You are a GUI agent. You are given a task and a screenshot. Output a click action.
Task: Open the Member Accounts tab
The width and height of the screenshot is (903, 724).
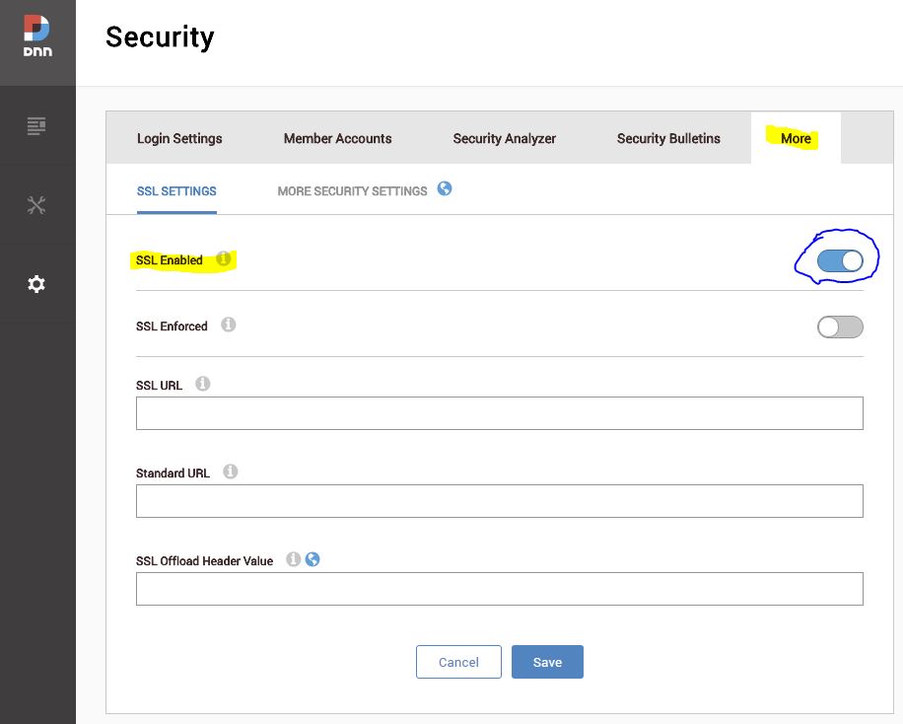click(x=337, y=138)
